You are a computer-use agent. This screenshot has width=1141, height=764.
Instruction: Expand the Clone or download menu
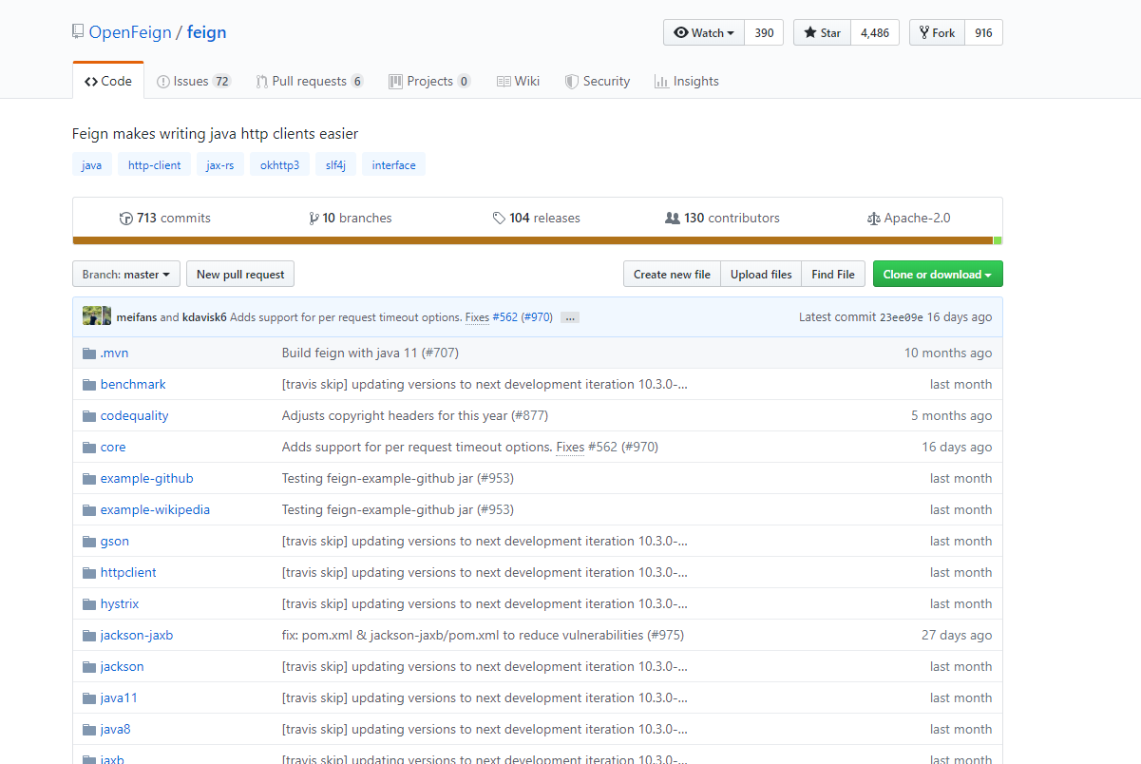(937, 275)
